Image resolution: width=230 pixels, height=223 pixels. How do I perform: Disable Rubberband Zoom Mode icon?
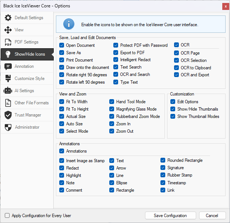click(x=112, y=116)
